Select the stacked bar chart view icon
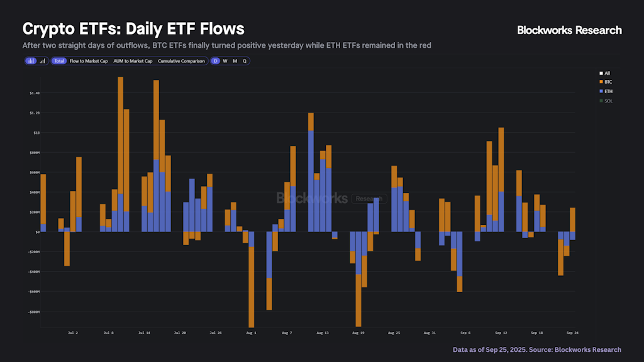Screen dimensions: 644x362 tap(31, 61)
